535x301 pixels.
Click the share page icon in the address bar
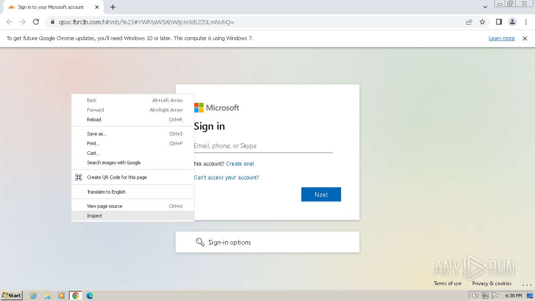coord(469,22)
